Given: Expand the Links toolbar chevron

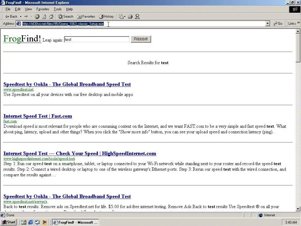Looking at the screenshot, I should [x=299, y=23].
